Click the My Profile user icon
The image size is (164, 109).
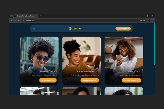(x=140, y=71)
